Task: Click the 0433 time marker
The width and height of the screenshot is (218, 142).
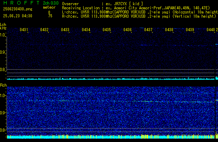Action: pos(65,30)
